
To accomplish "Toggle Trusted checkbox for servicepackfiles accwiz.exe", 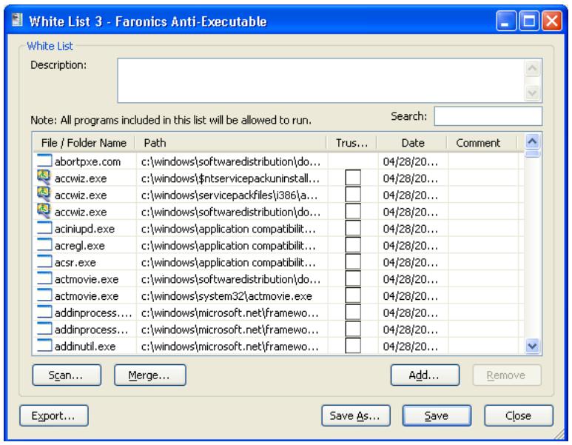I will [x=353, y=195].
